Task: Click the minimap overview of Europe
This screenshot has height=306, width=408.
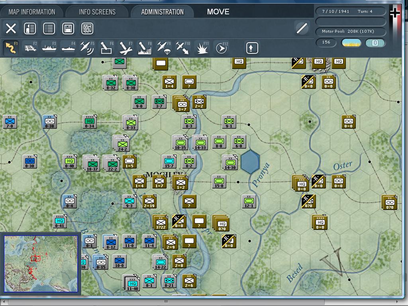Action: [41, 264]
